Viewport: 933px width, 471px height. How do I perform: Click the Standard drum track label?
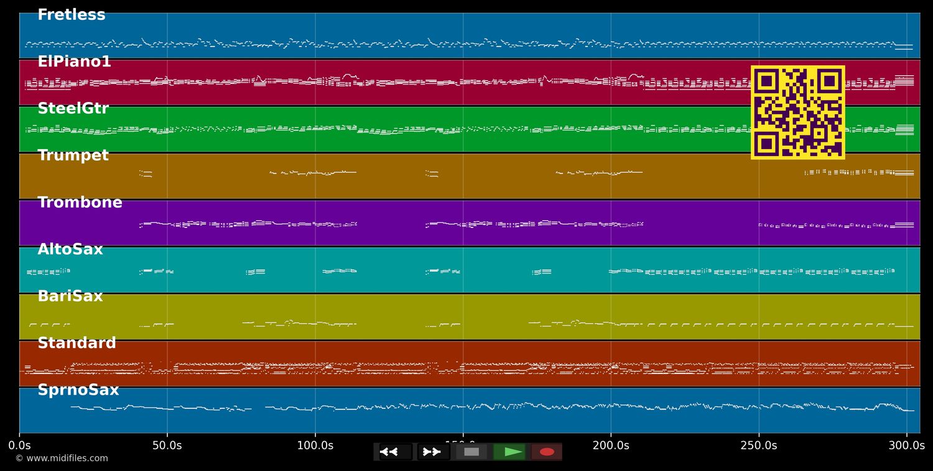click(77, 344)
